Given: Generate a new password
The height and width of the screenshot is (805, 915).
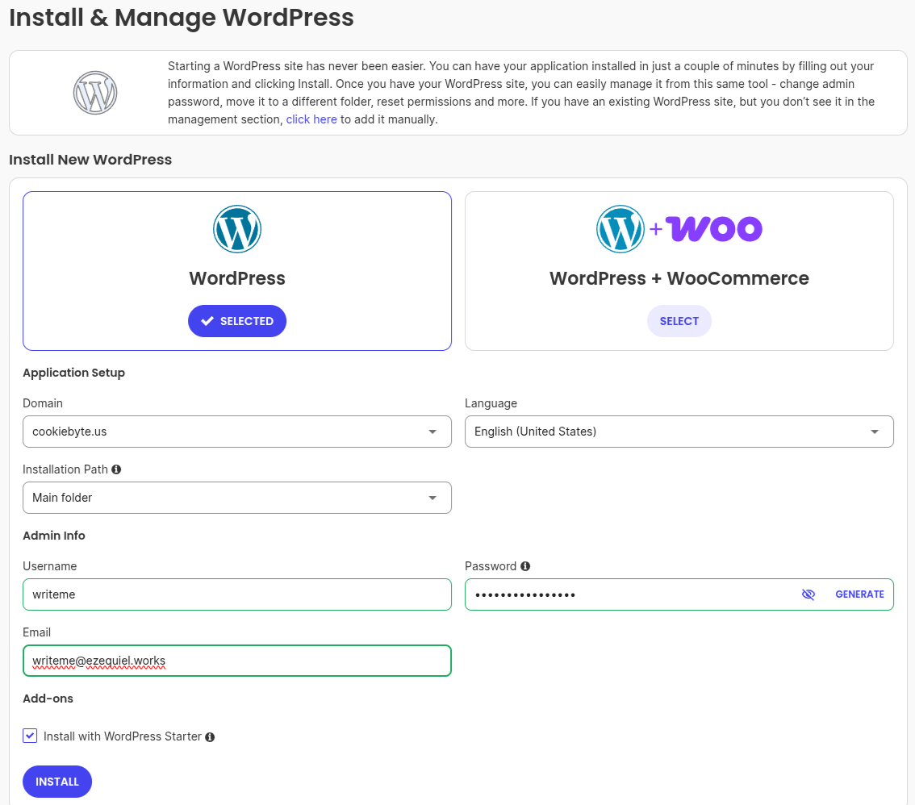Looking at the screenshot, I should (x=859, y=594).
